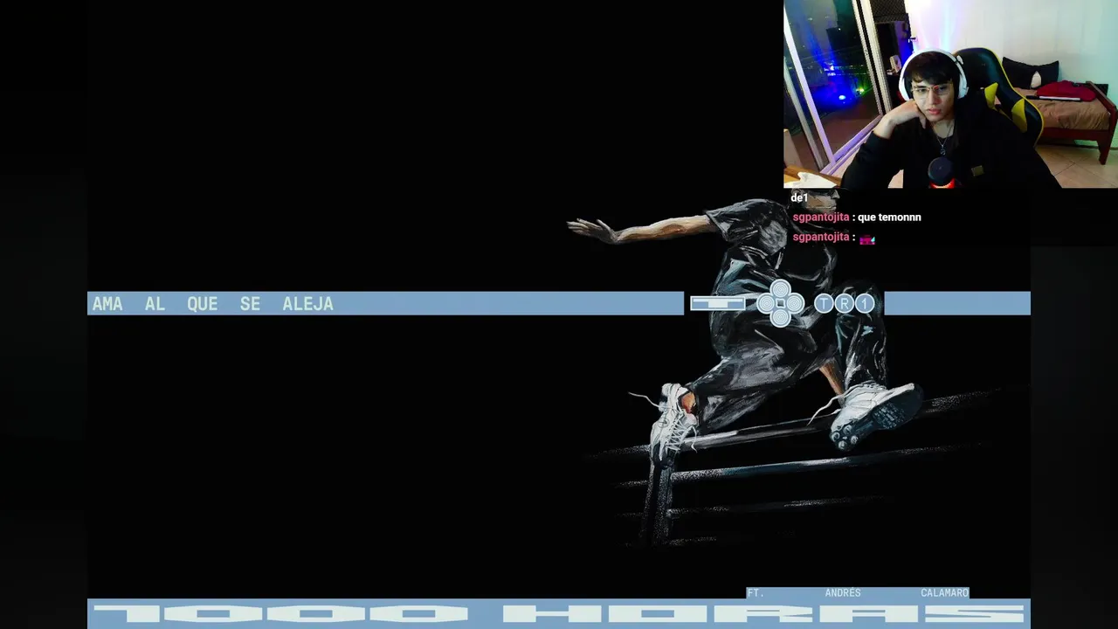Click the circular R icon
This screenshot has width=1118, height=629.
[x=844, y=303]
